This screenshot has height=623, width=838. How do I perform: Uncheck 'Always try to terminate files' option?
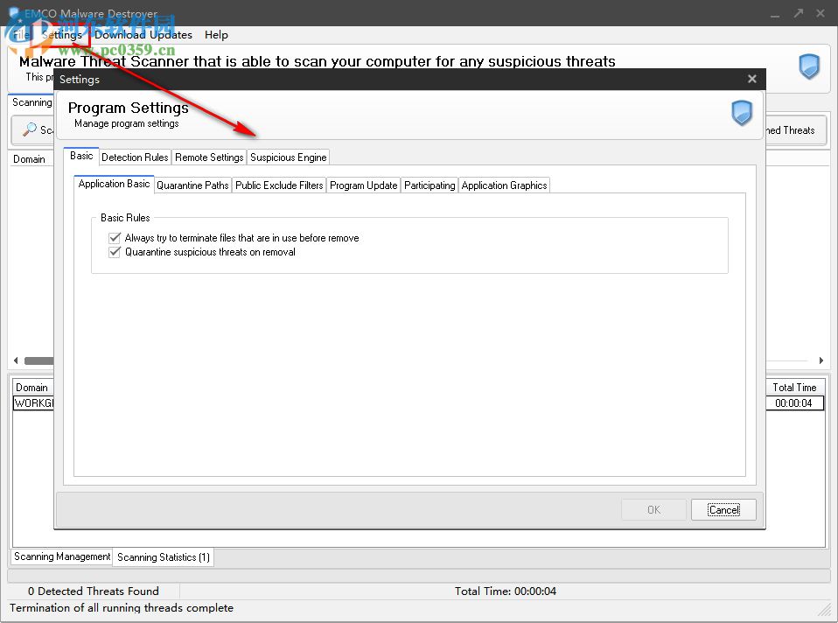[115, 237]
